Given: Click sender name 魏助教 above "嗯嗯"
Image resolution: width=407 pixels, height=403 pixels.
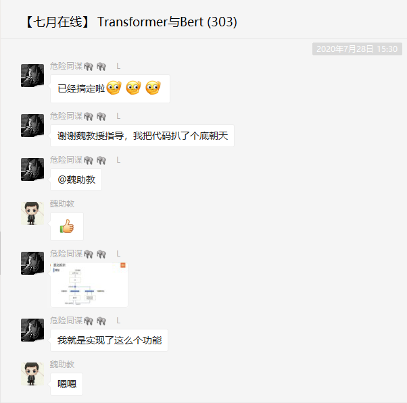Looking at the screenshot, I should [x=62, y=365].
